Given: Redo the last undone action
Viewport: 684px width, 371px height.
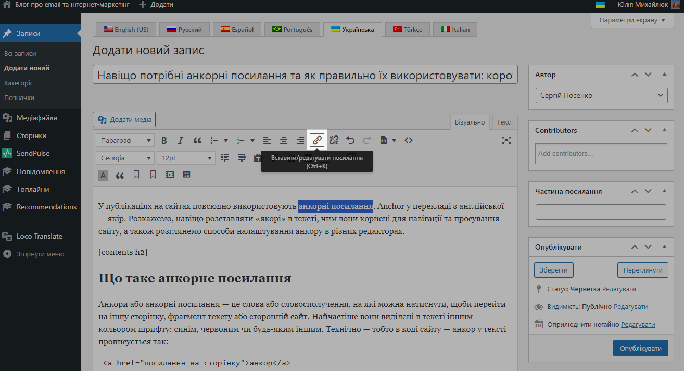Looking at the screenshot, I should (x=367, y=140).
